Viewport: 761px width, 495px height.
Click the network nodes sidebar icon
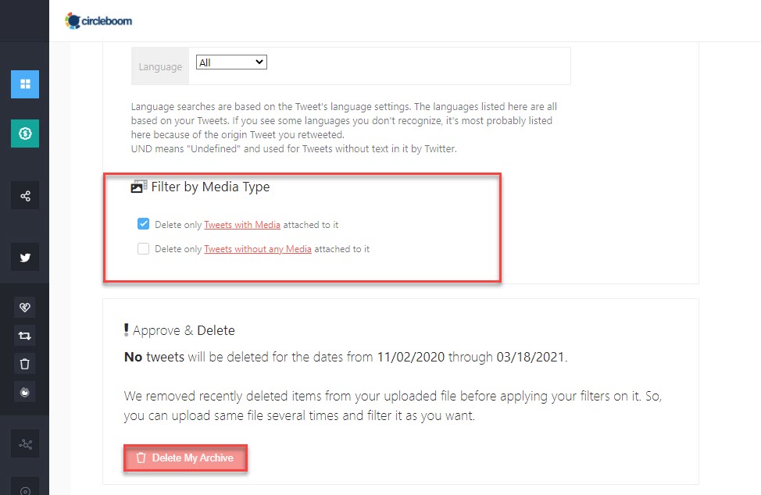coord(25,443)
